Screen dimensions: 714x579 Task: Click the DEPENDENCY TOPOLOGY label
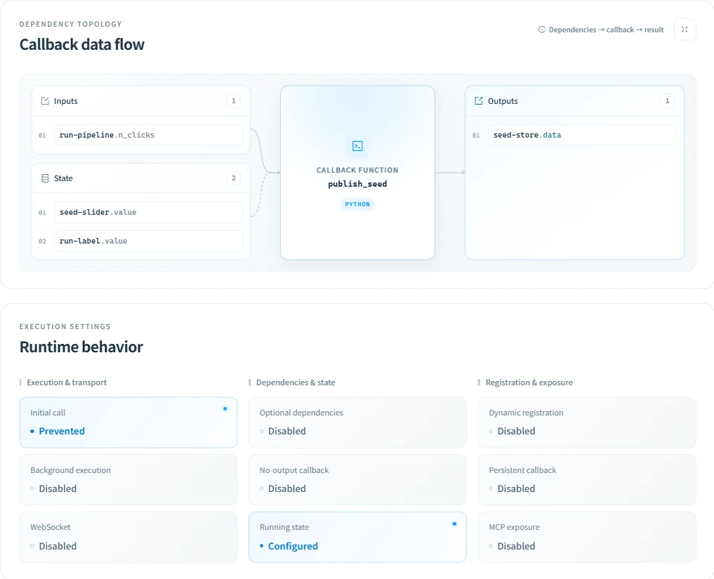[71, 24]
